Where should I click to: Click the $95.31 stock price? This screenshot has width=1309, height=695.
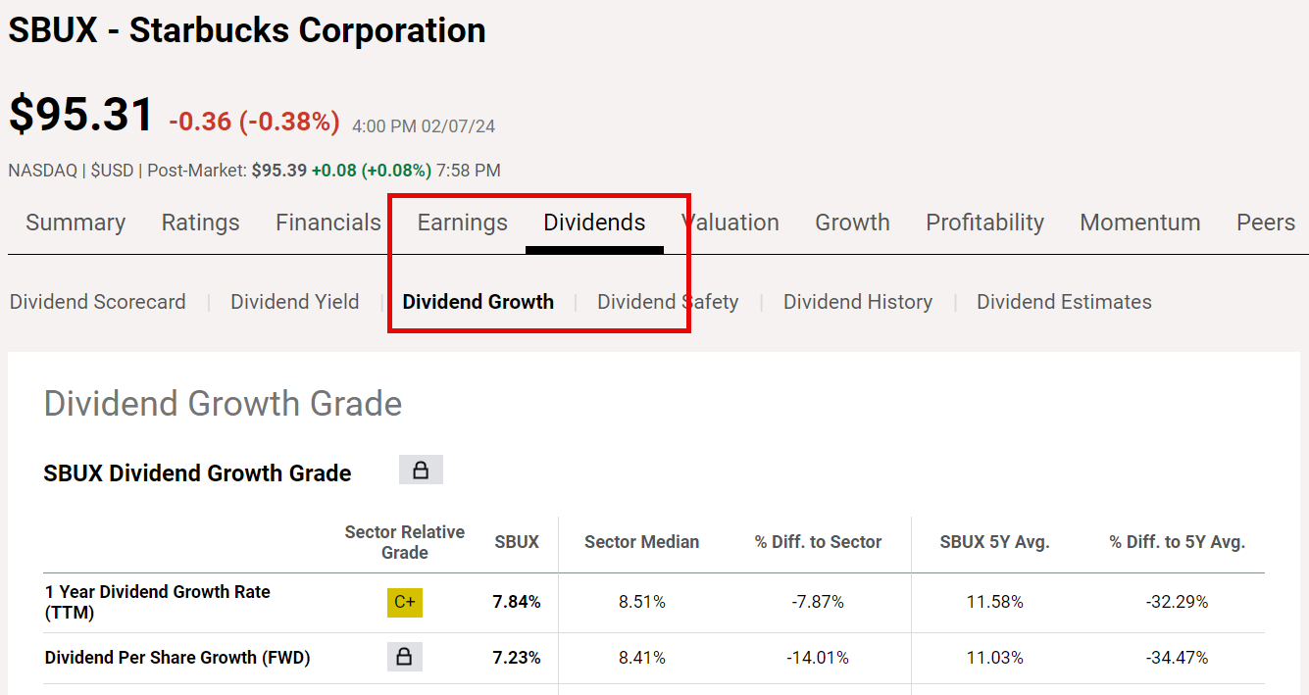81,115
